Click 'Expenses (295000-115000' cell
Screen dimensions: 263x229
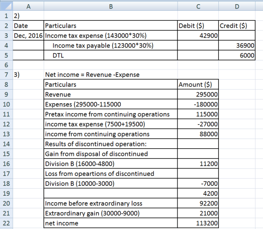(x=111, y=104)
